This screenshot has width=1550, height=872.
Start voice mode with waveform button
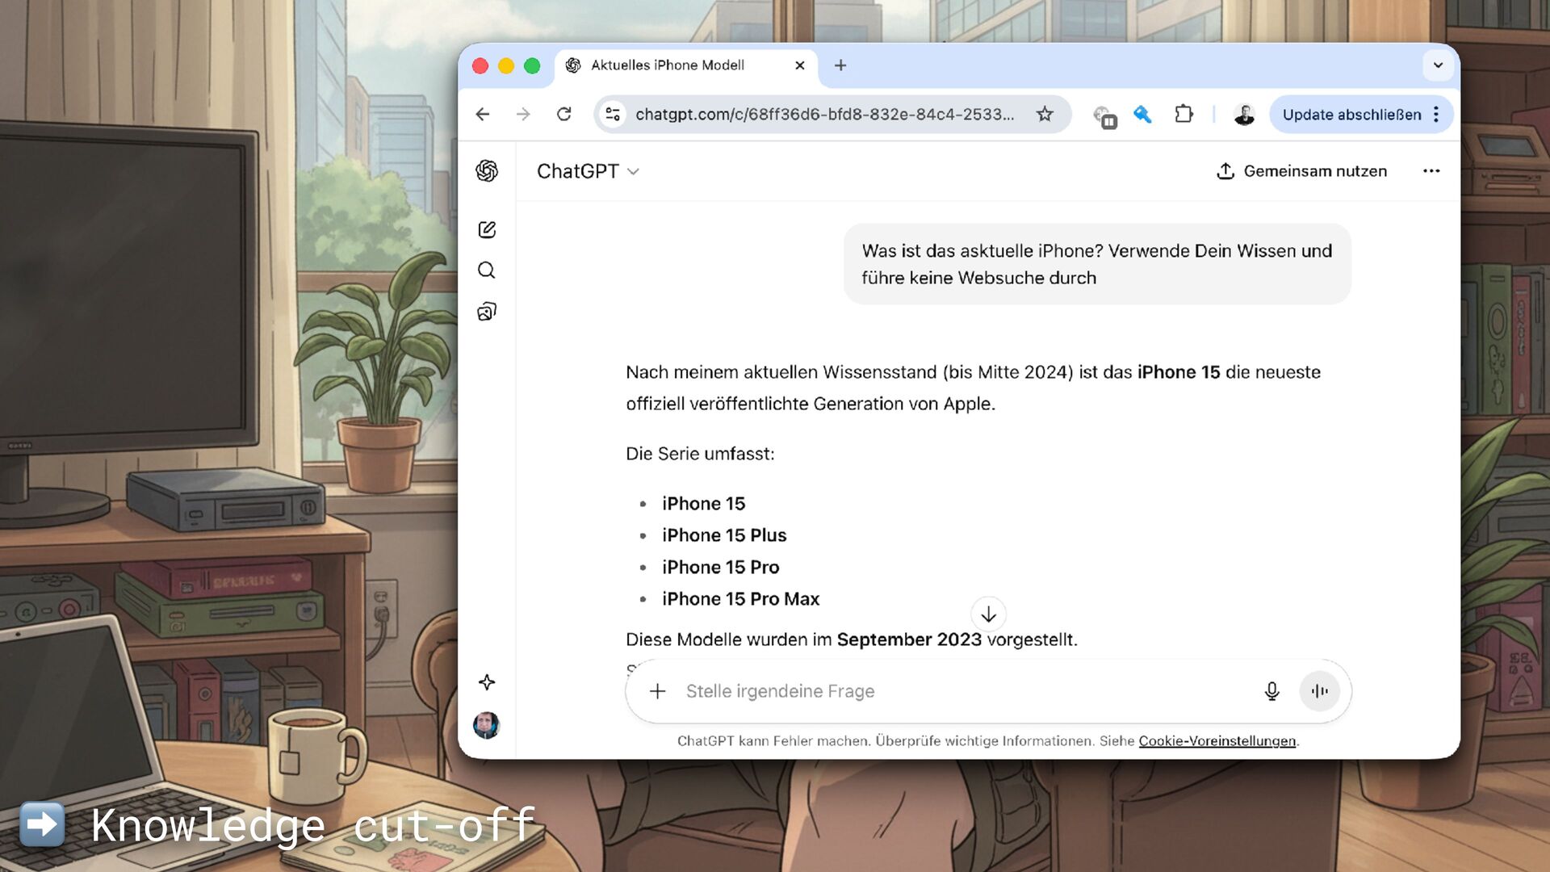coord(1319,691)
